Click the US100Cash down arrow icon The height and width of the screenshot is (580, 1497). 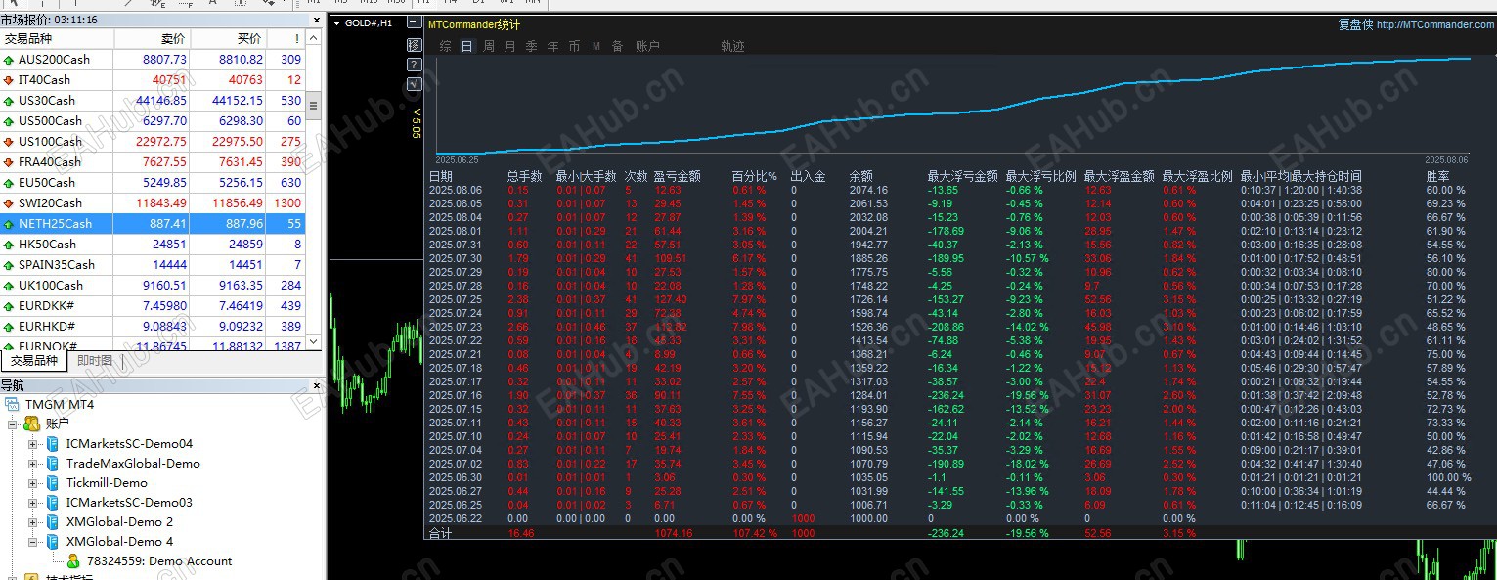pyautogui.click(x=9, y=142)
